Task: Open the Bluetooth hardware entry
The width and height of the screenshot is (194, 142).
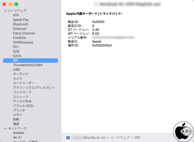Action: click(21, 24)
